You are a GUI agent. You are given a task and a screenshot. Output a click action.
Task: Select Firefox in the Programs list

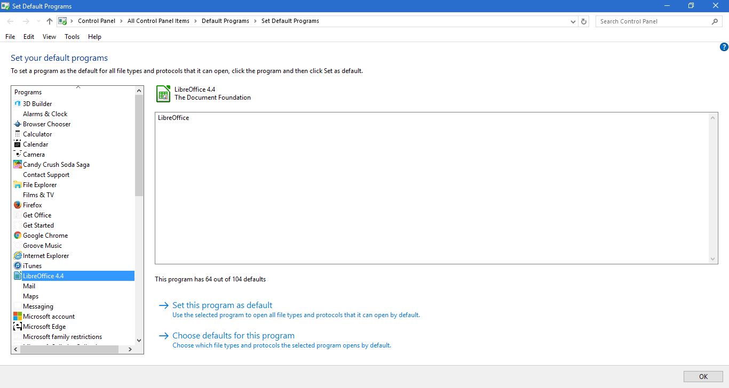click(x=31, y=205)
